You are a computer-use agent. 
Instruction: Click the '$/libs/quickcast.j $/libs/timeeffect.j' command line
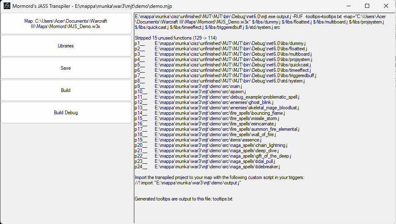coord(207,27)
